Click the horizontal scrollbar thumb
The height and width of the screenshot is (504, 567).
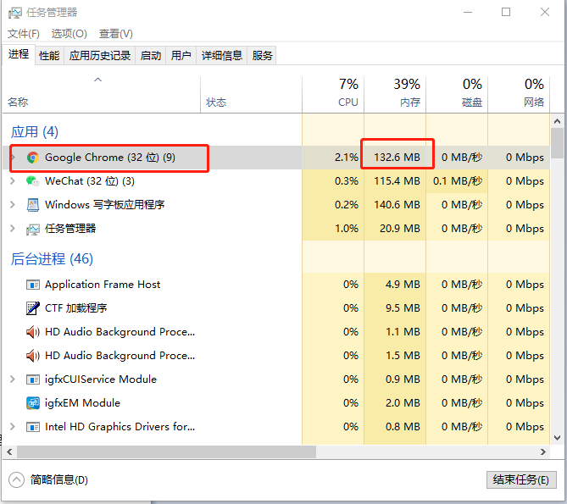(x=166, y=452)
